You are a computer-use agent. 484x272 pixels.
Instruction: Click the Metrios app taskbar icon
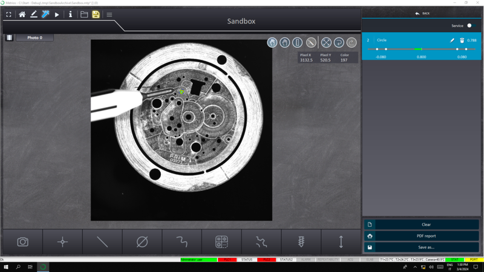[x=43, y=267]
